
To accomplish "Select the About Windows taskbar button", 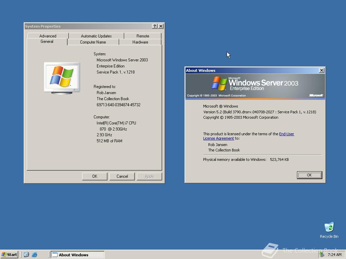I will click(78, 255).
